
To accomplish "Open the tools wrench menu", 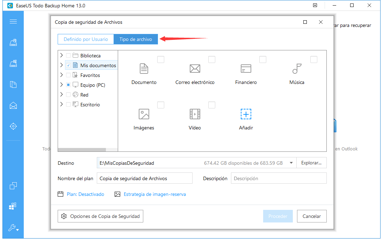I will click(x=13, y=228).
